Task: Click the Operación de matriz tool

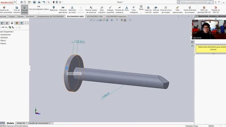Action: coord(72,10)
